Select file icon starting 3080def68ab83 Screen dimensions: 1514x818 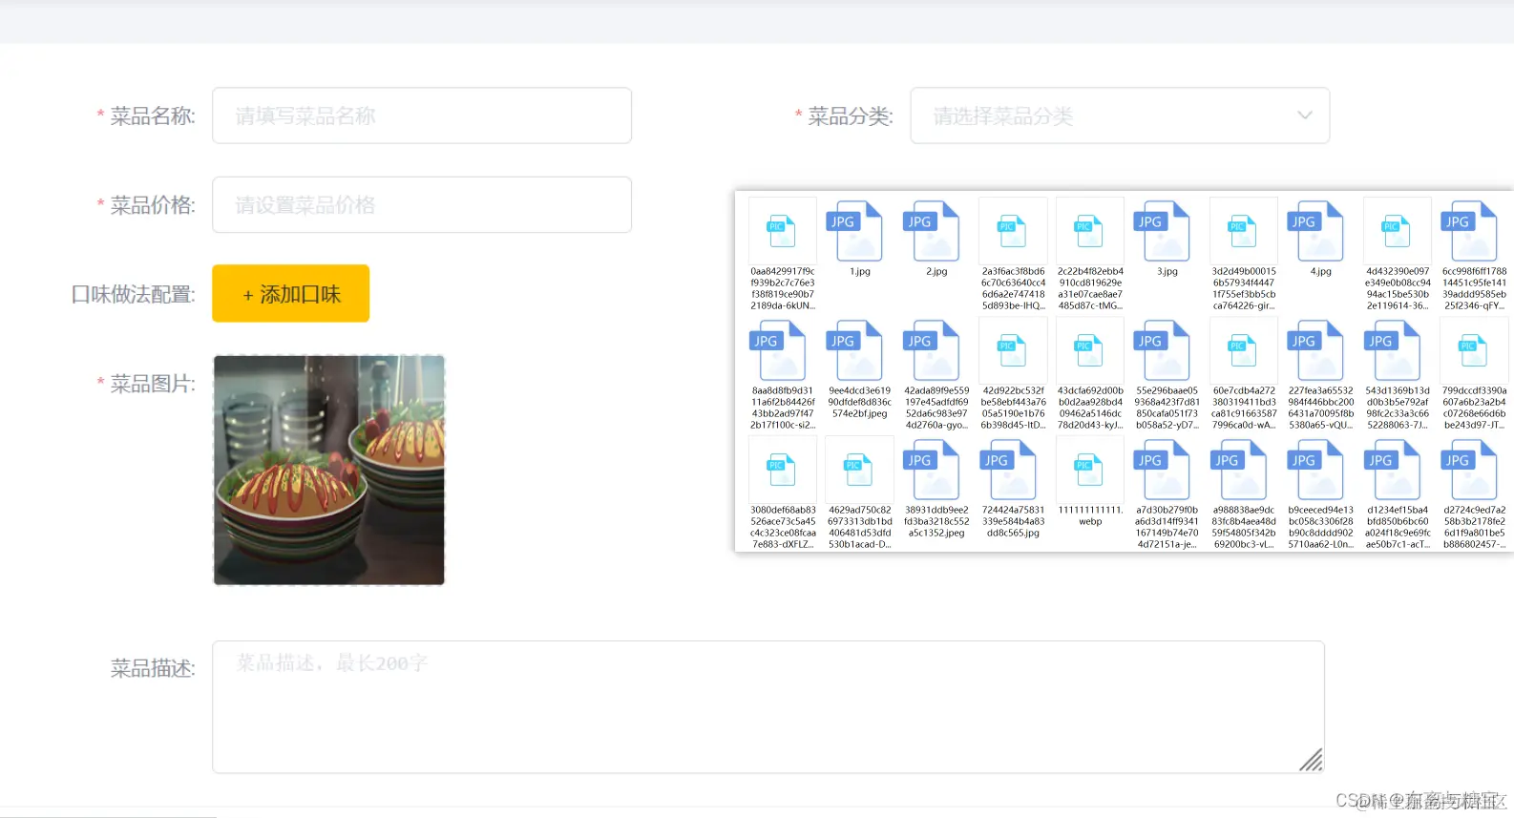tap(783, 470)
